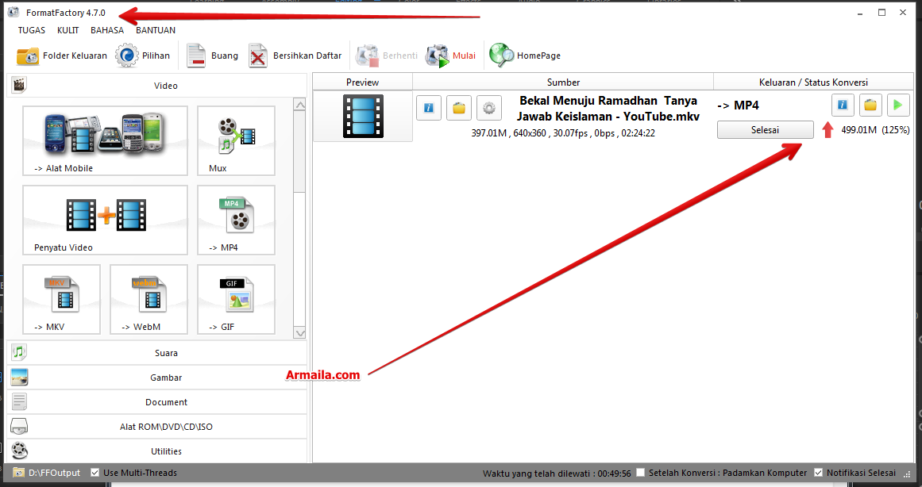Select the Bekal Menuju Ramadhan file name
The width and height of the screenshot is (922, 487).
tap(608, 109)
